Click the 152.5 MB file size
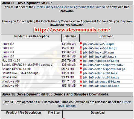Viewport: 134px width, 119px height. click(68, 48)
